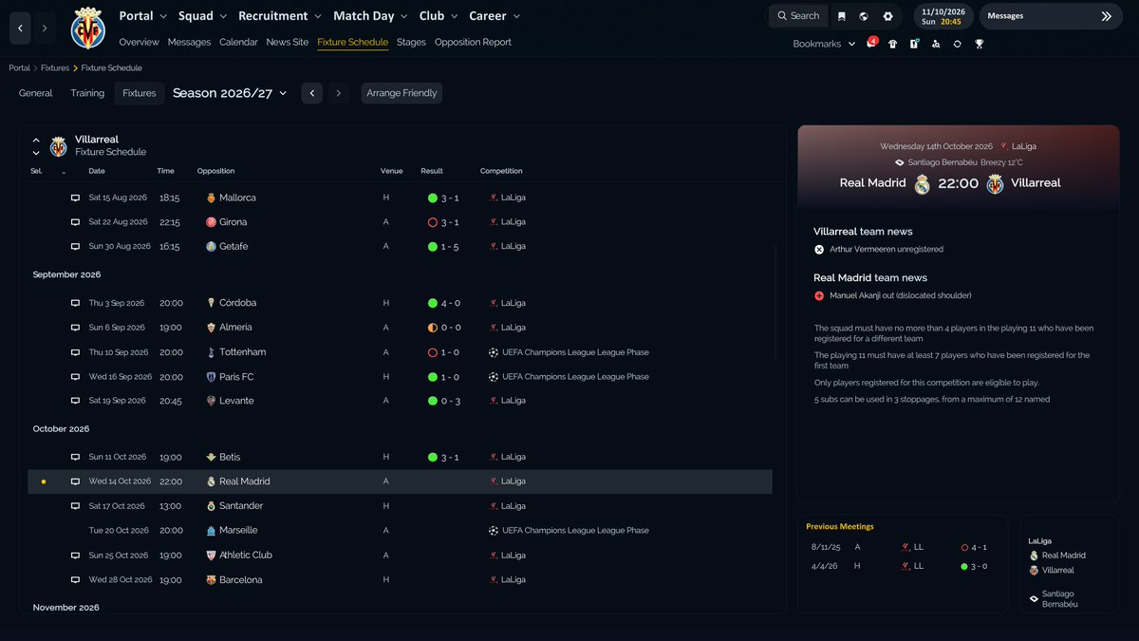Click the Search field

(x=796, y=16)
